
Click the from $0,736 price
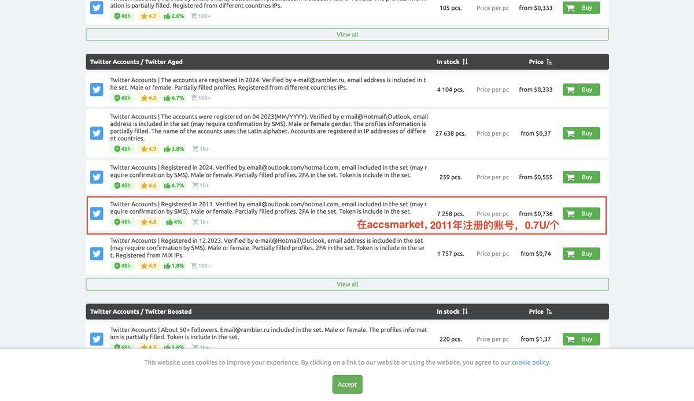[536, 214]
